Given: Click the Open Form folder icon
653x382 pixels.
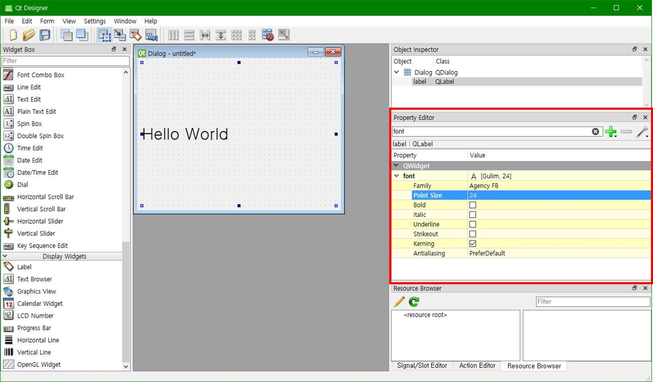Looking at the screenshot, I should 29,35.
